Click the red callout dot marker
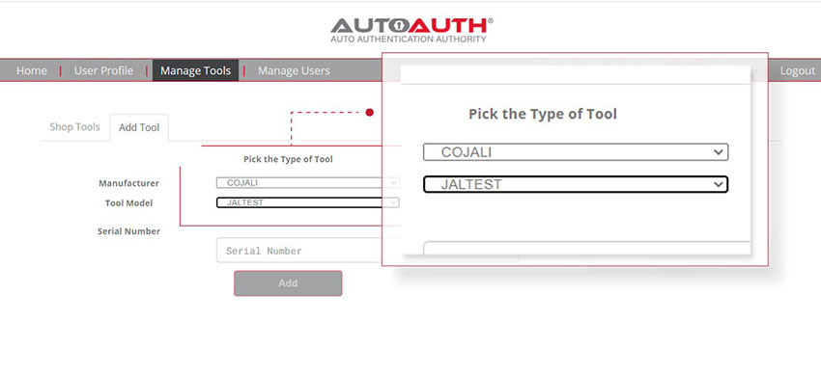 (369, 112)
